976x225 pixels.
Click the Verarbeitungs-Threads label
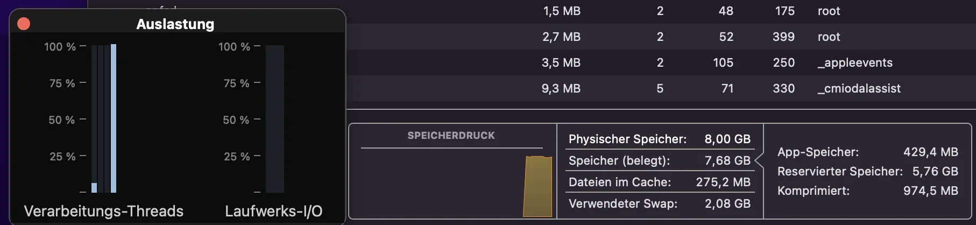pyautogui.click(x=104, y=211)
